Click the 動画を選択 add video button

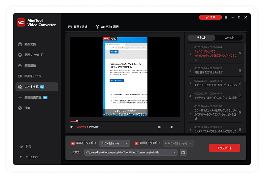78,27
